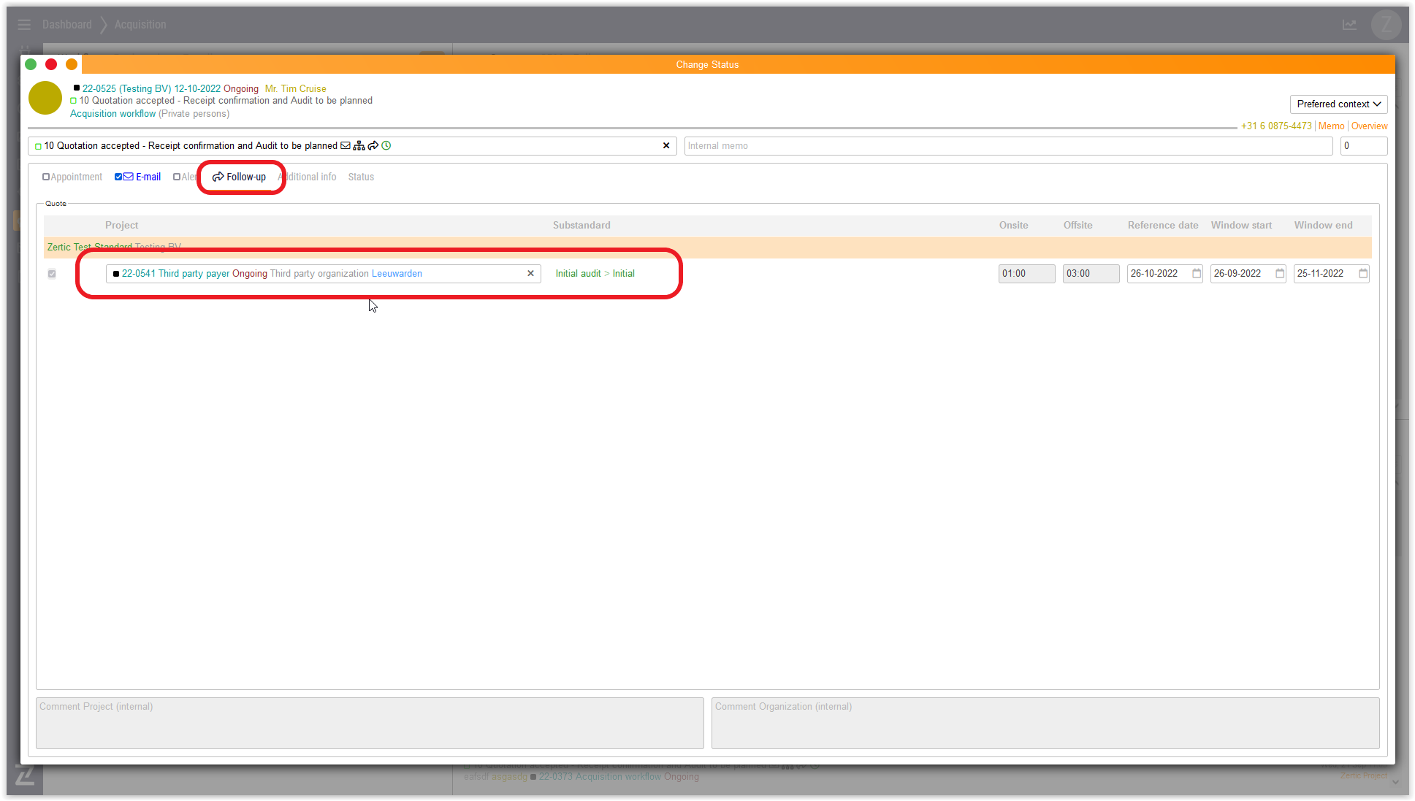This screenshot has height=801, width=1415.
Task: Expand the Preferred context dropdown
Action: click(1338, 104)
